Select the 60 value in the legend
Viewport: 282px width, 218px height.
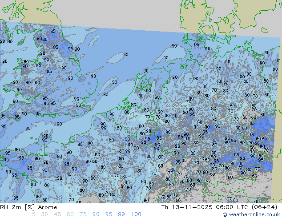click(70, 214)
